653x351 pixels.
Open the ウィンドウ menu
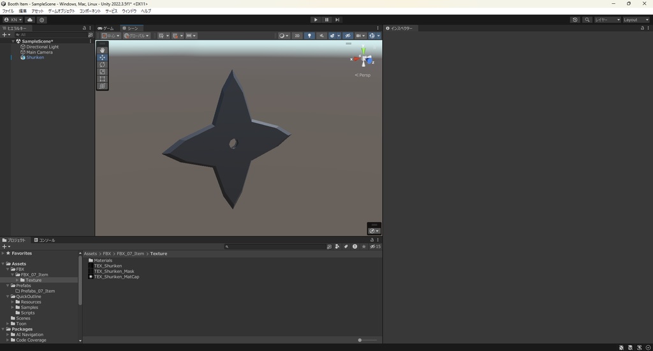129,11
